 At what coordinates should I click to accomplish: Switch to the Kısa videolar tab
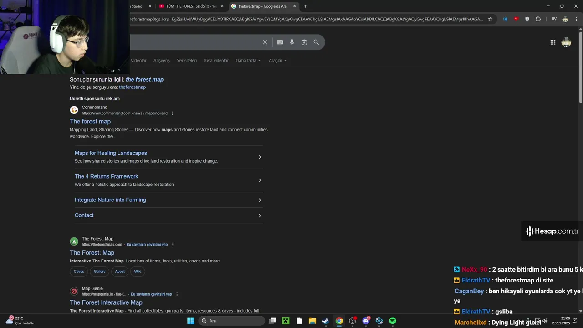216,61
